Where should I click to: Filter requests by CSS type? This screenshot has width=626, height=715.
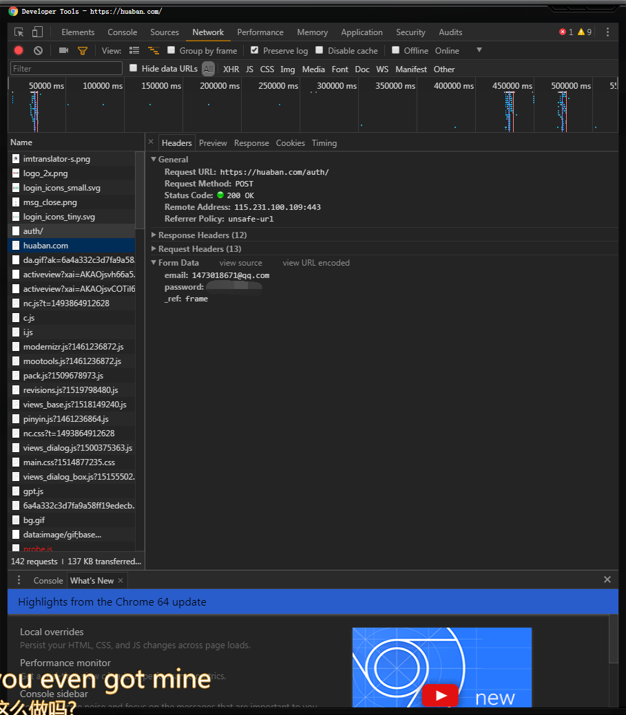click(267, 69)
